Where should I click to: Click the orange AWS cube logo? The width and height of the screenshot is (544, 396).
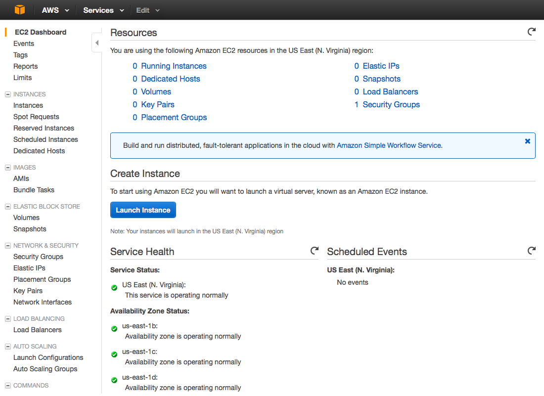click(20, 10)
